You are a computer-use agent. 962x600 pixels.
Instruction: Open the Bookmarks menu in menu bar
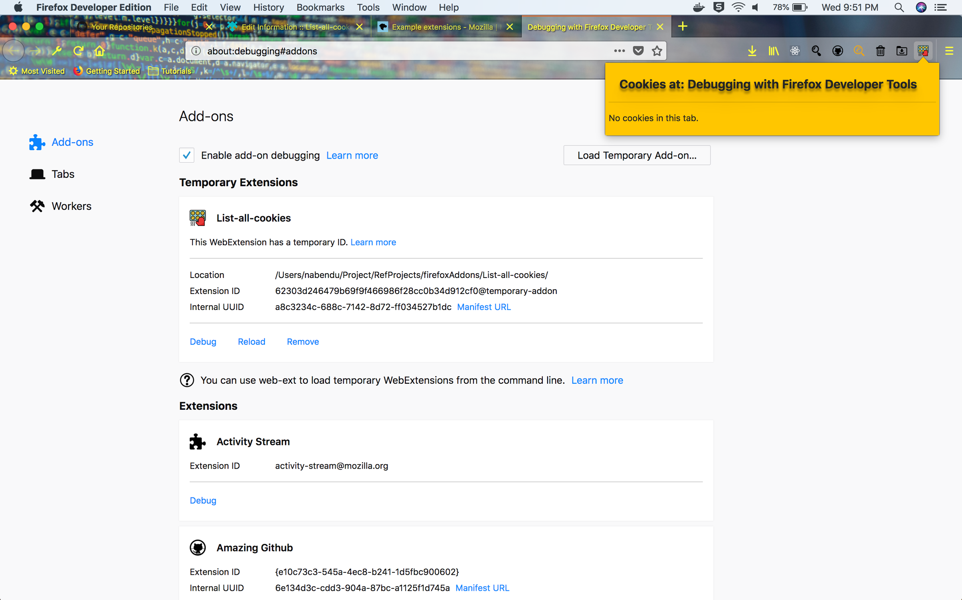point(320,7)
